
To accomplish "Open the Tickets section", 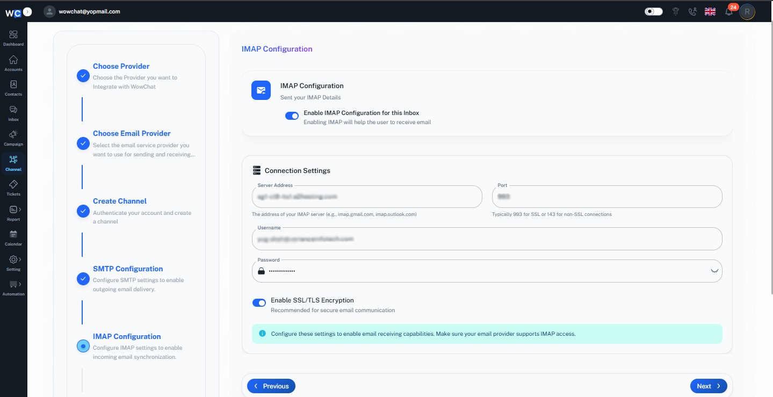I will (13, 188).
